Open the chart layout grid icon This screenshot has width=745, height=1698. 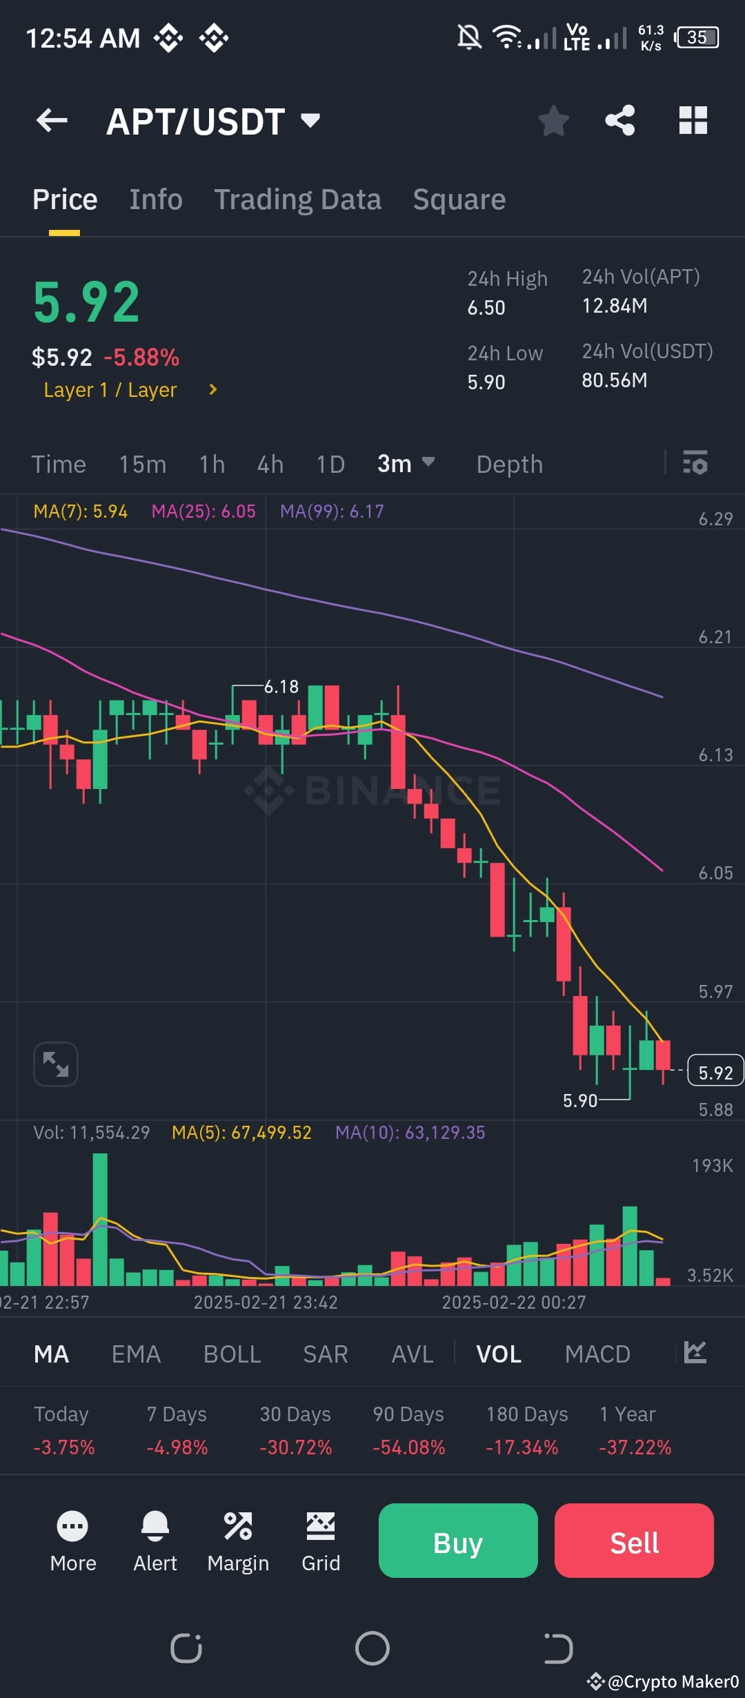point(692,120)
